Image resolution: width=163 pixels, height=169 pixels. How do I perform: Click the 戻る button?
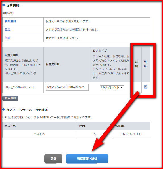click(53, 159)
